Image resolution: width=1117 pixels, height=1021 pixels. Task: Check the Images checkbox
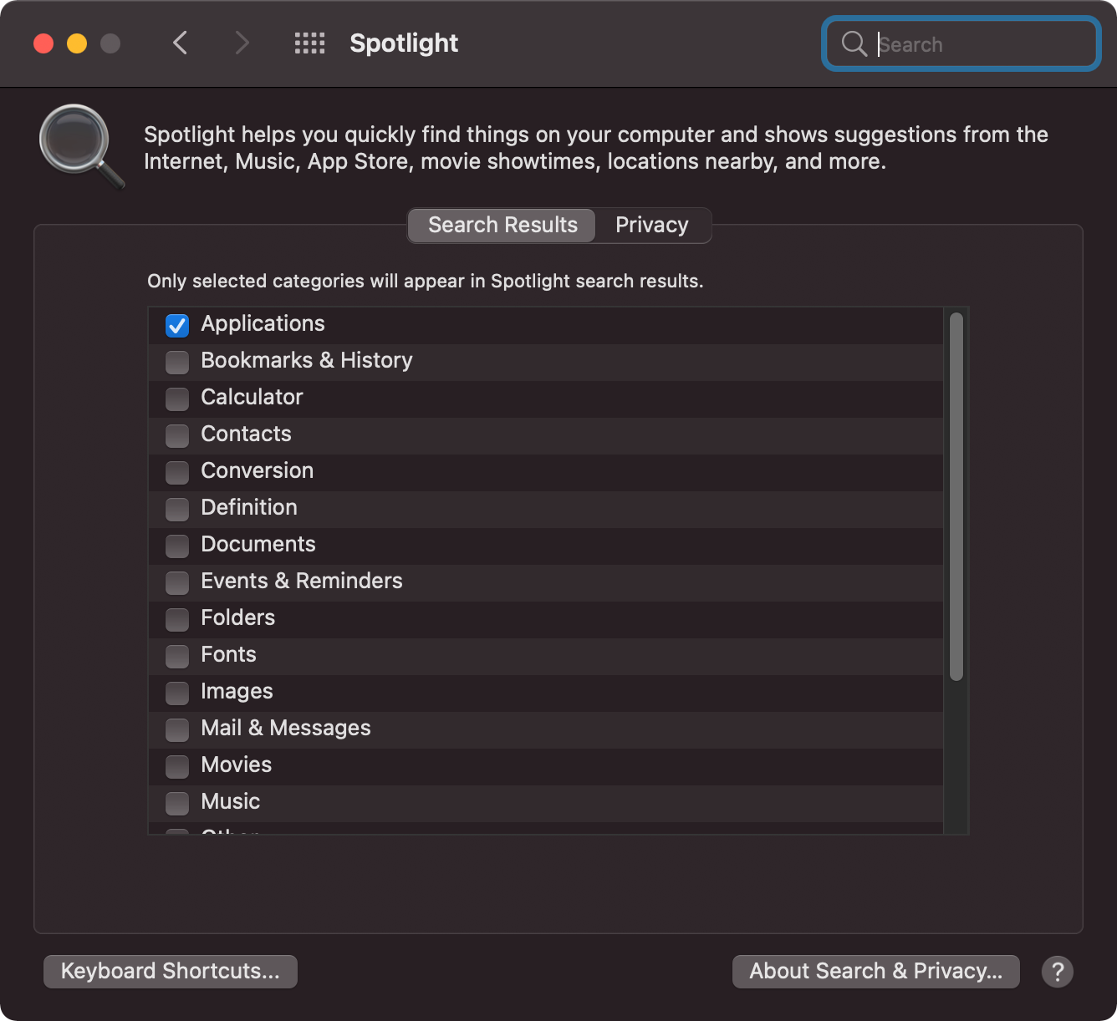(177, 693)
